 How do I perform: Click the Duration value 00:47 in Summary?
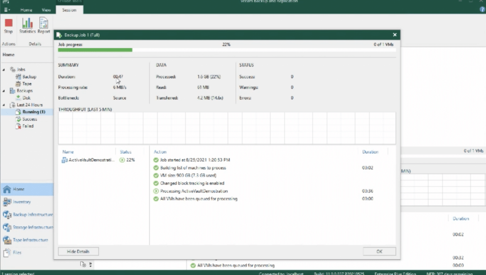[118, 77]
